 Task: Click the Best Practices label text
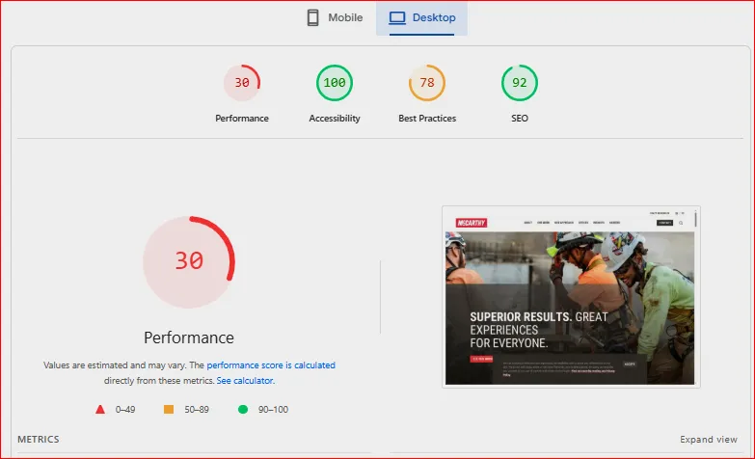click(x=427, y=119)
